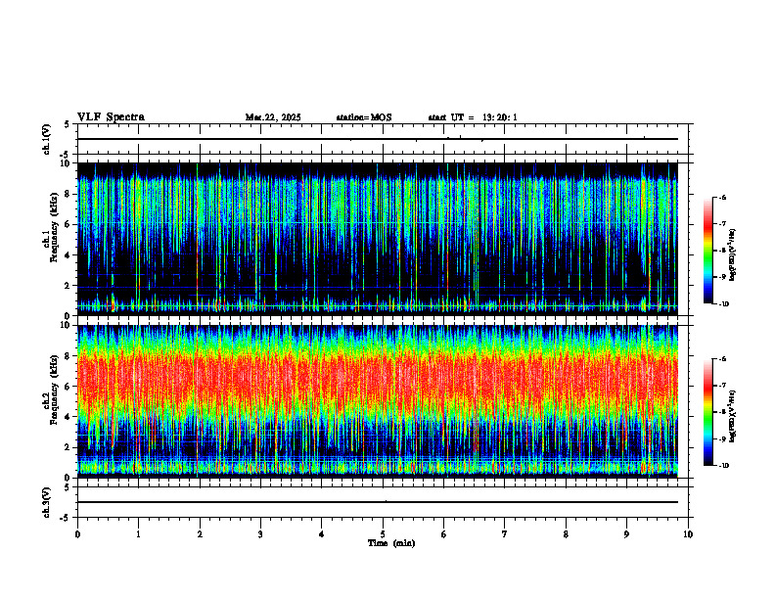Click time axis tick label "5"

click(383, 534)
